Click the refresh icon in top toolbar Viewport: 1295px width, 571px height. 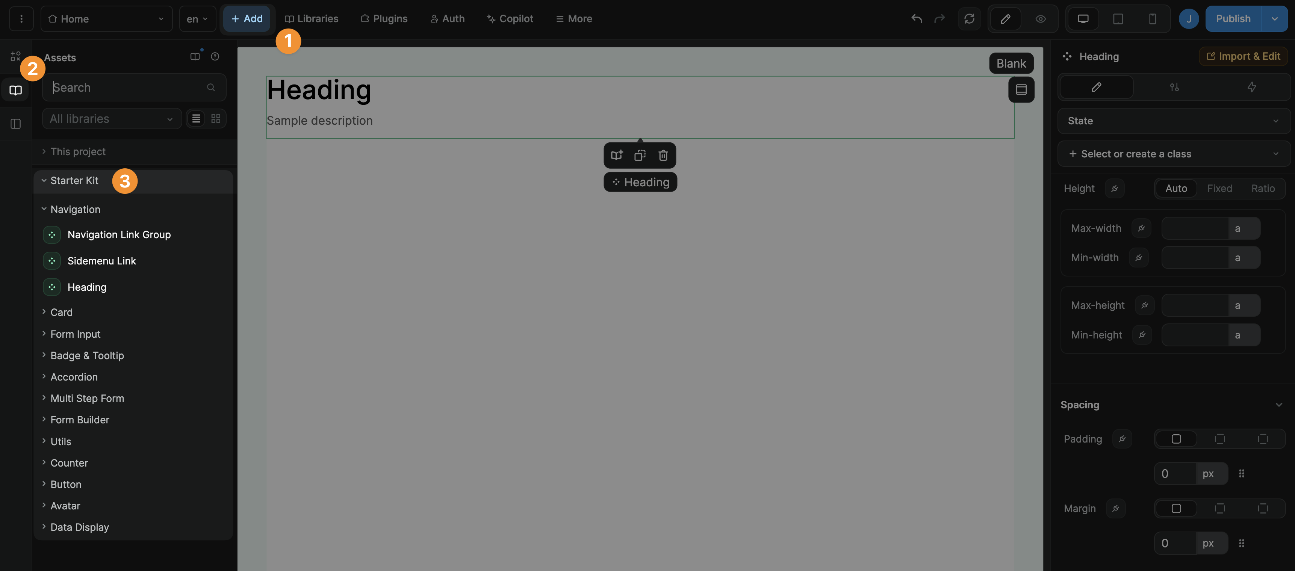(969, 19)
